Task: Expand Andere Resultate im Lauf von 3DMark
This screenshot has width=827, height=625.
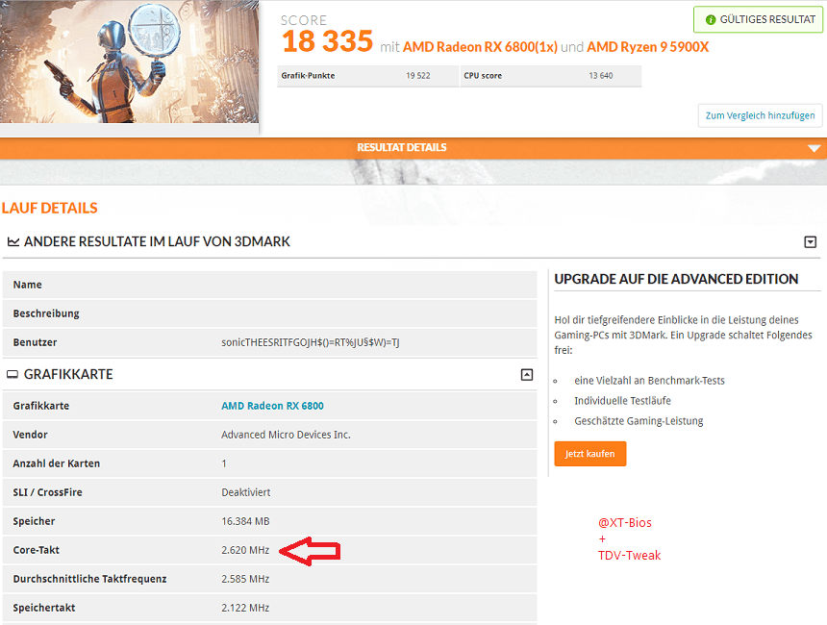Action: click(x=810, y=241)
